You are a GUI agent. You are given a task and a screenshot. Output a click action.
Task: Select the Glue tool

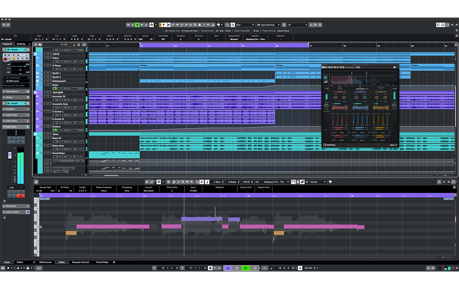click(186, 25)
